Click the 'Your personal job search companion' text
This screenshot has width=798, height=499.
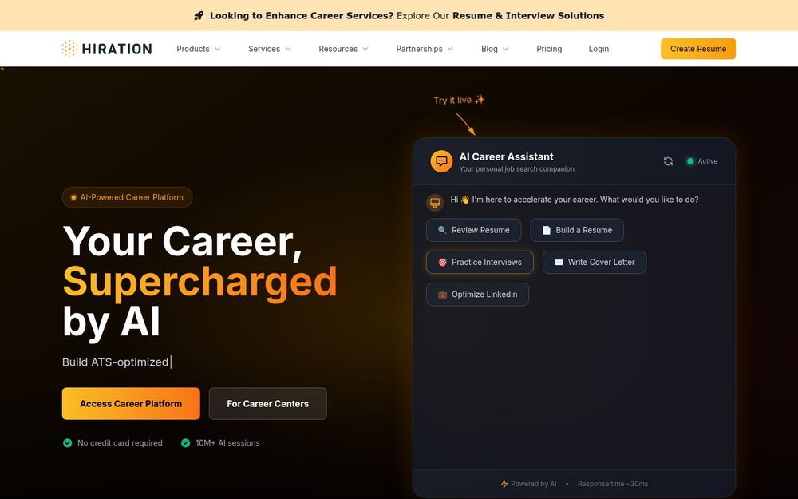516,169
